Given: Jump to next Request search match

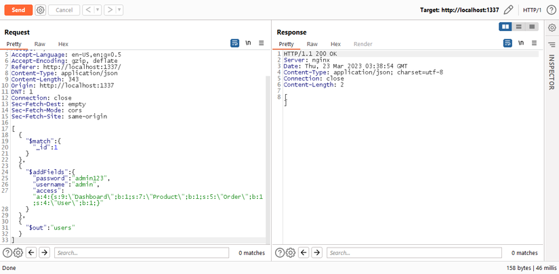Looking at the screenshot, I should 44,253.
